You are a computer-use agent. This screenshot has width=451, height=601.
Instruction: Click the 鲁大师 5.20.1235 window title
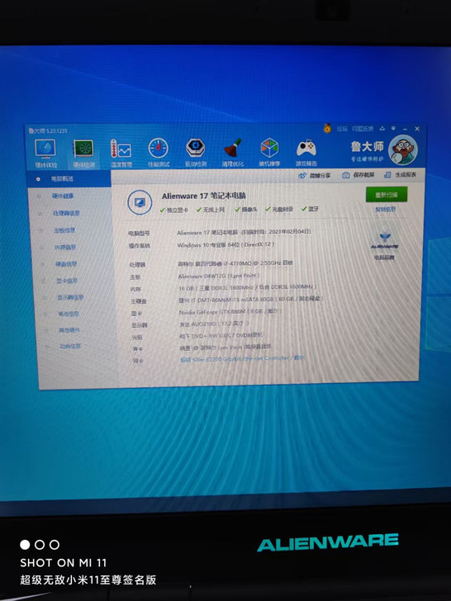[48, 131]
